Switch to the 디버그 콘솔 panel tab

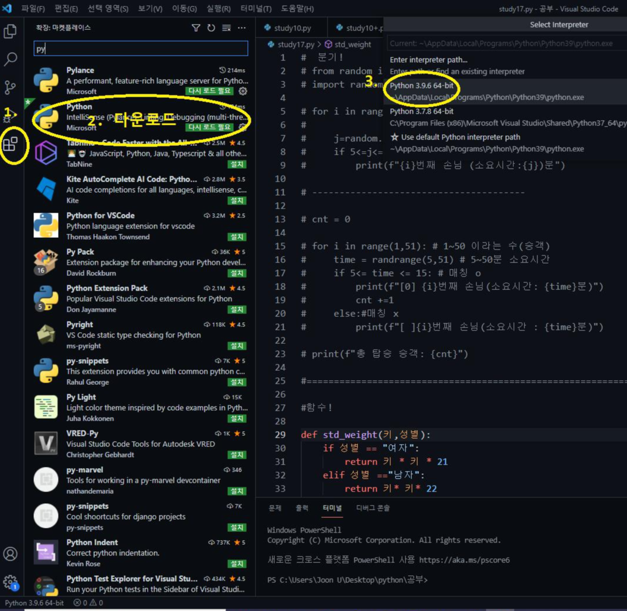[x=373, y=508]
